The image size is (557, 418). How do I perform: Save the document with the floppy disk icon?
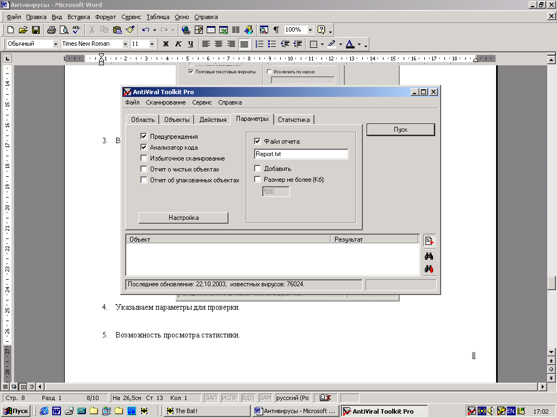[36, 30]
